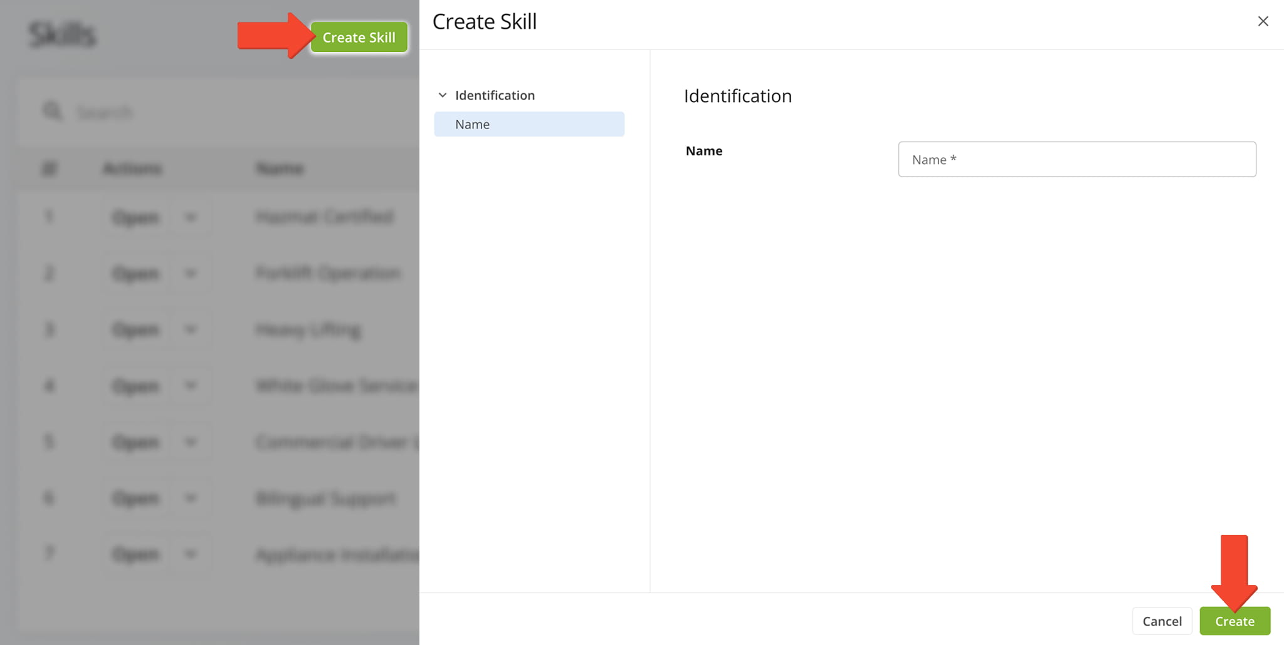Click the Name column header
Viewport: 1284px width, 645px height.
pos(280,168)
